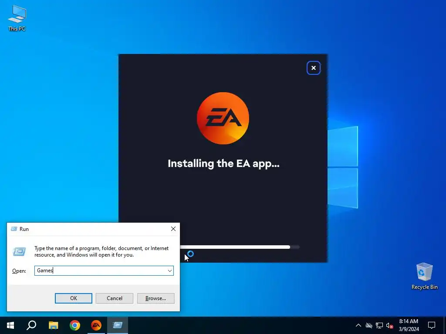The height and width of the screenshot is (334, 446).
Task: Open the This PC desktop icon
Action: point(17,18)
